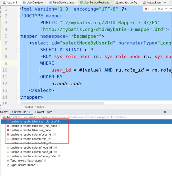Open Problems panel settings gear
The image size is (172, 176).
click(x=165, y=112)
